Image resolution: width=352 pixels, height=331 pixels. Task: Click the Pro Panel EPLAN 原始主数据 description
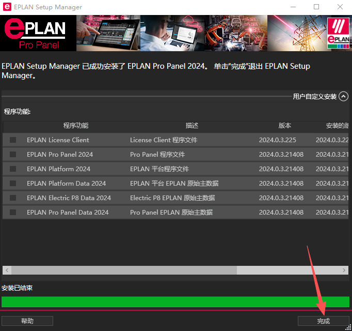click(x=171, y=212)
